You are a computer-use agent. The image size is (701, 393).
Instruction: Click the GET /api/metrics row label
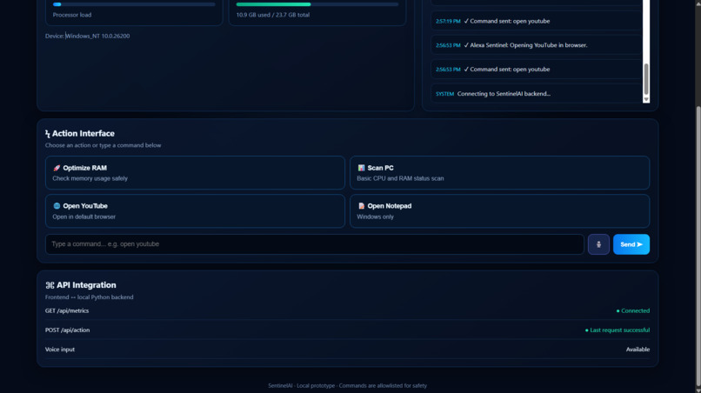point(67,310)
